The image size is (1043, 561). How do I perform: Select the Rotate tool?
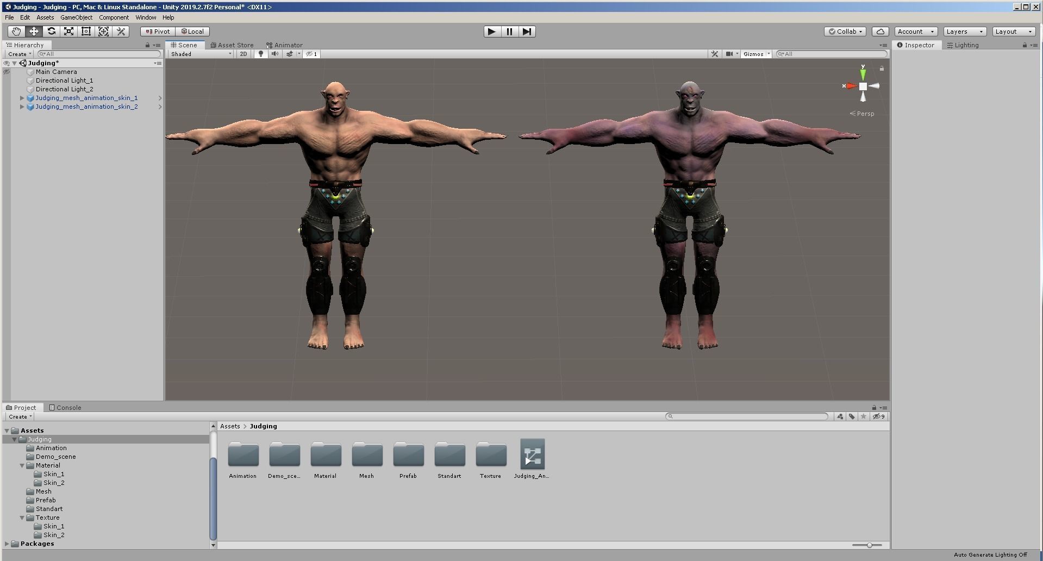click(x=51, y=32)
